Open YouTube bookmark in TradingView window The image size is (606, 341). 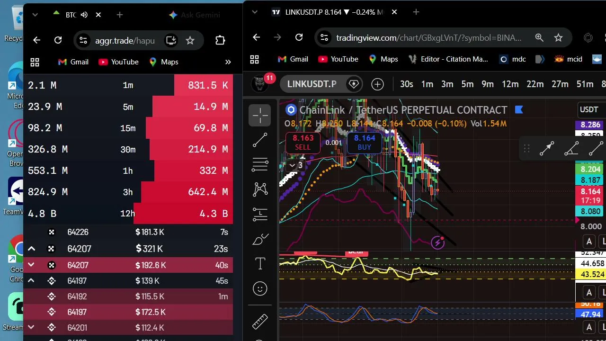pyautogui.click(x=338, y=59)
